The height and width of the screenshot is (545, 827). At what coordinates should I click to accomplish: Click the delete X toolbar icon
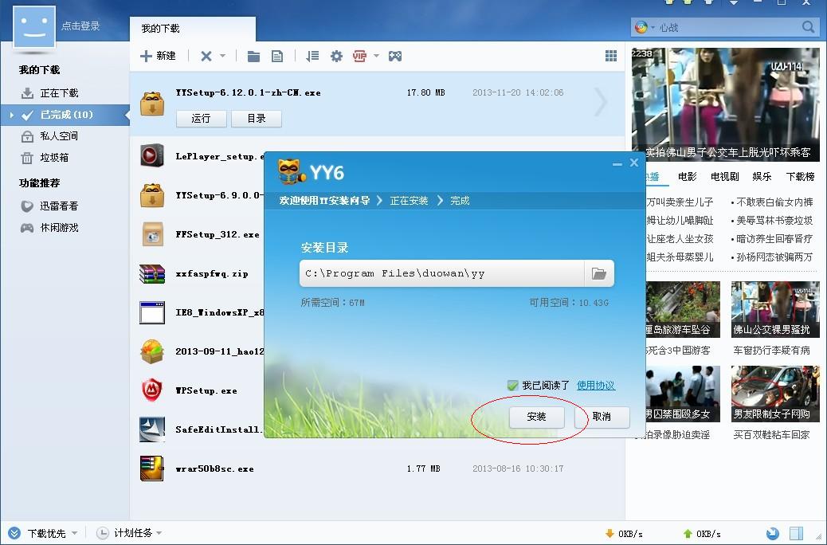click(206, 56)
